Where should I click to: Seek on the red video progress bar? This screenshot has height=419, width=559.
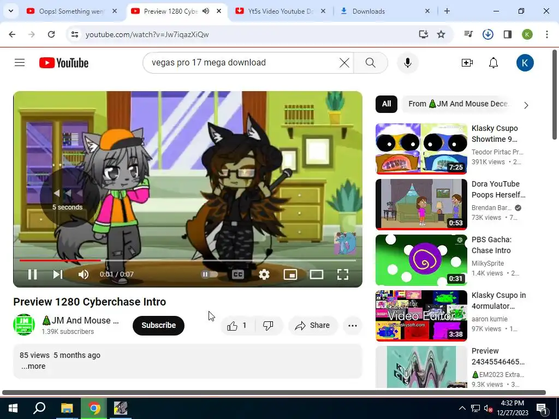tap(188, 260)
